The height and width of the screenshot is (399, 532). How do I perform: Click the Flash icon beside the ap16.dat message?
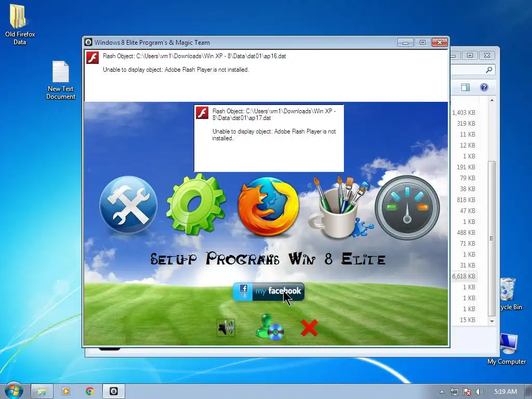tap(92, 58)
